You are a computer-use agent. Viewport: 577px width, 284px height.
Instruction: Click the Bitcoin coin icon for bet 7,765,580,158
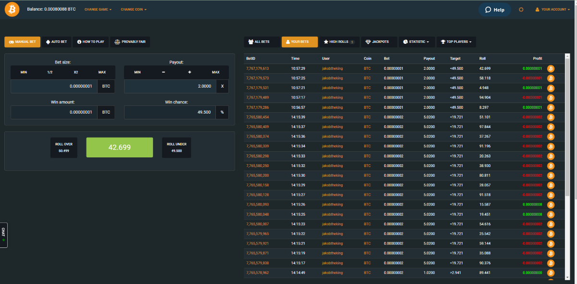[x=551, y=185]
